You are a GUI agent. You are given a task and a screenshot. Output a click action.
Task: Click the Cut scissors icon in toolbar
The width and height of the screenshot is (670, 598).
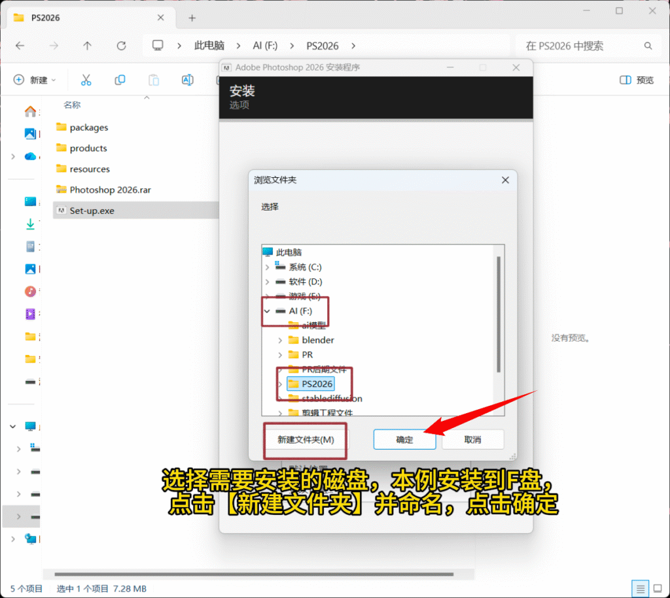[86, 80]
